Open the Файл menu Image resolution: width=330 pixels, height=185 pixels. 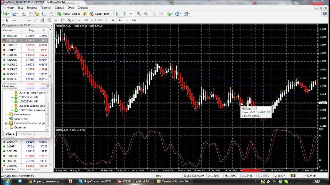[11, 8]
